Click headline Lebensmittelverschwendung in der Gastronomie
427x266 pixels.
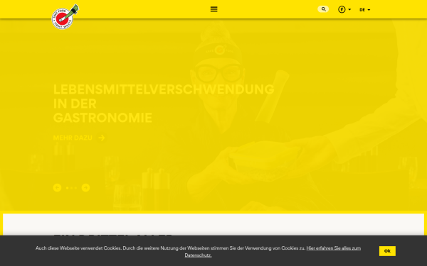pos(164,104)
